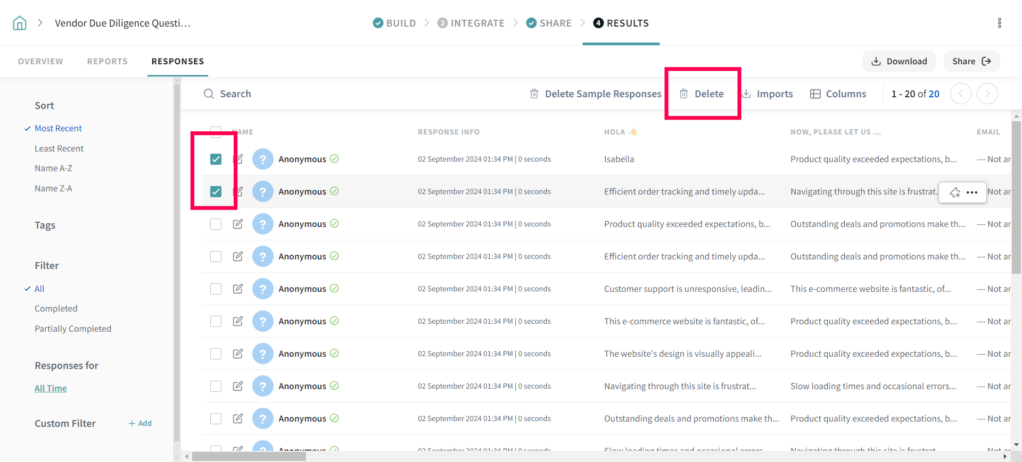Click the edit icon on the first Anonymous row
The height and width of the screenshot is (462, 1022).
tap(238, 159)
